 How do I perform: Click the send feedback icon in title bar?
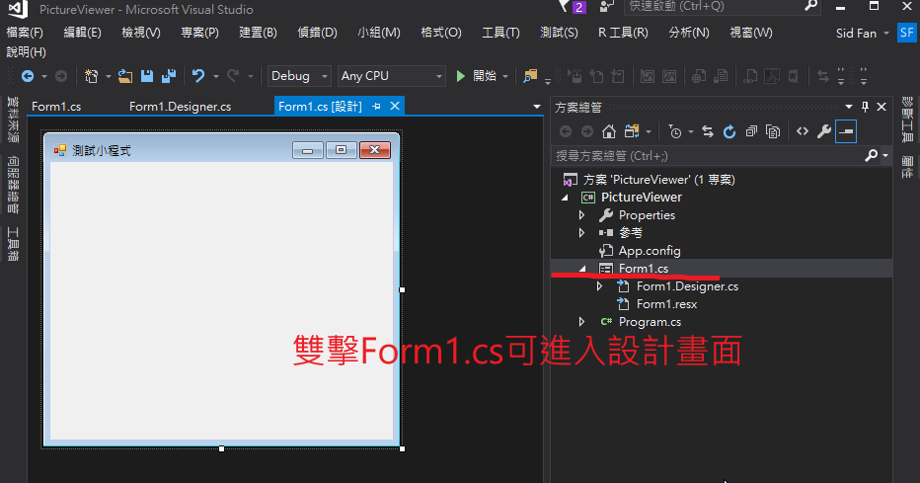click(607, 6)
